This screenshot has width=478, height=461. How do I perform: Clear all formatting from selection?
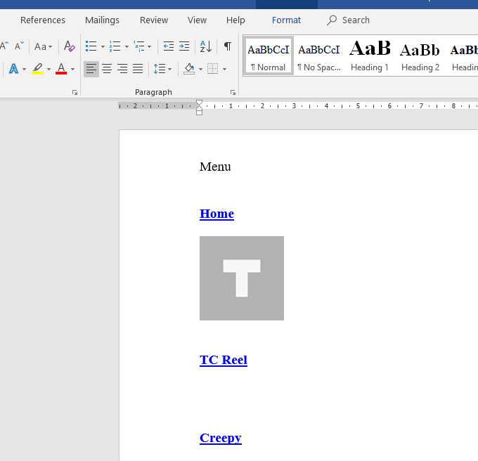(69, 46)
